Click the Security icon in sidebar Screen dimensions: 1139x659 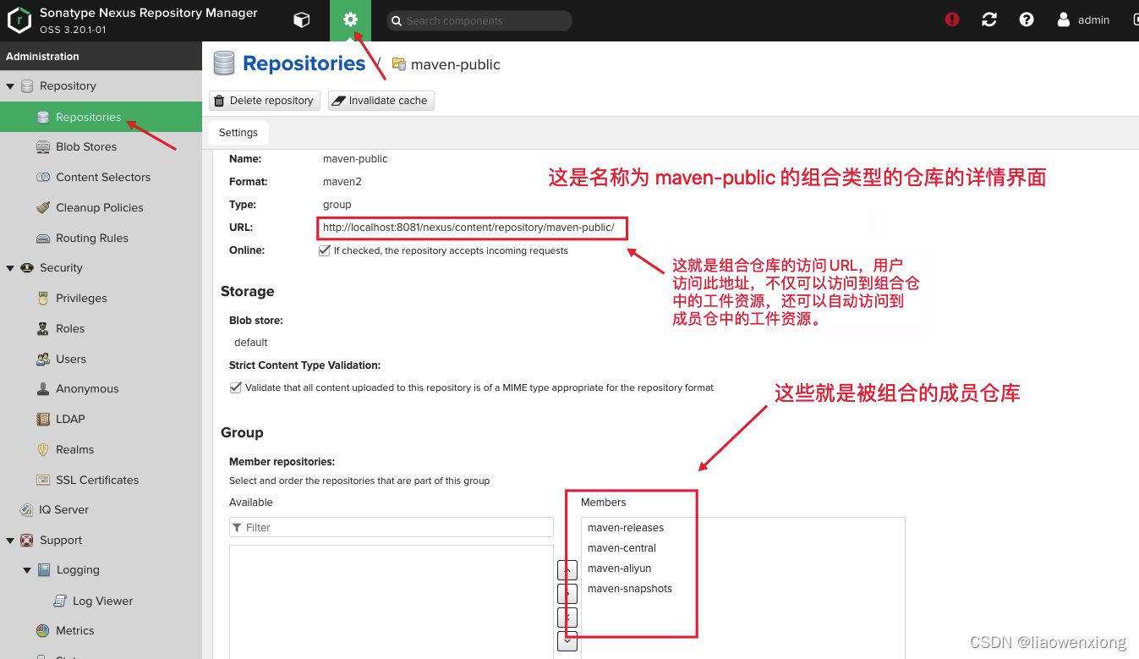[x=27, y=268]
